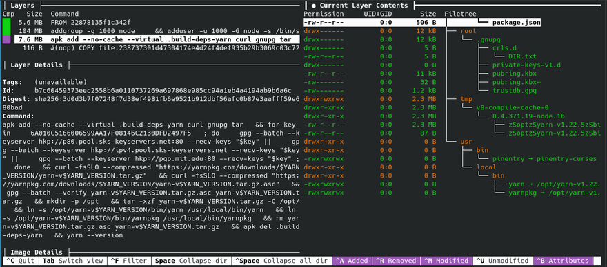607x267 pixels.
Task: Collapse the usr directory node
Action: coord(466,142)
